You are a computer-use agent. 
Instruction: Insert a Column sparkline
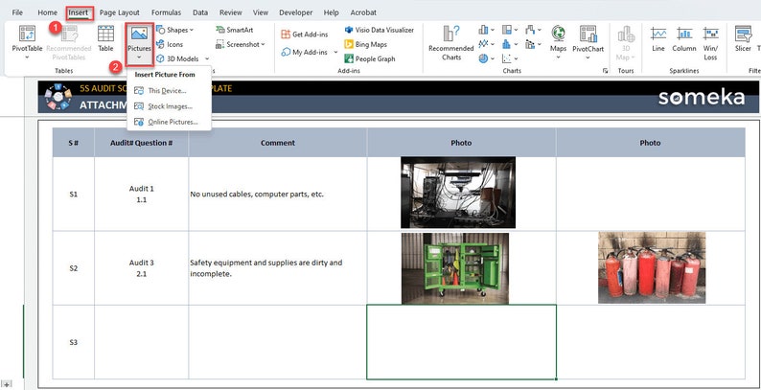click(x=684, y=38)
